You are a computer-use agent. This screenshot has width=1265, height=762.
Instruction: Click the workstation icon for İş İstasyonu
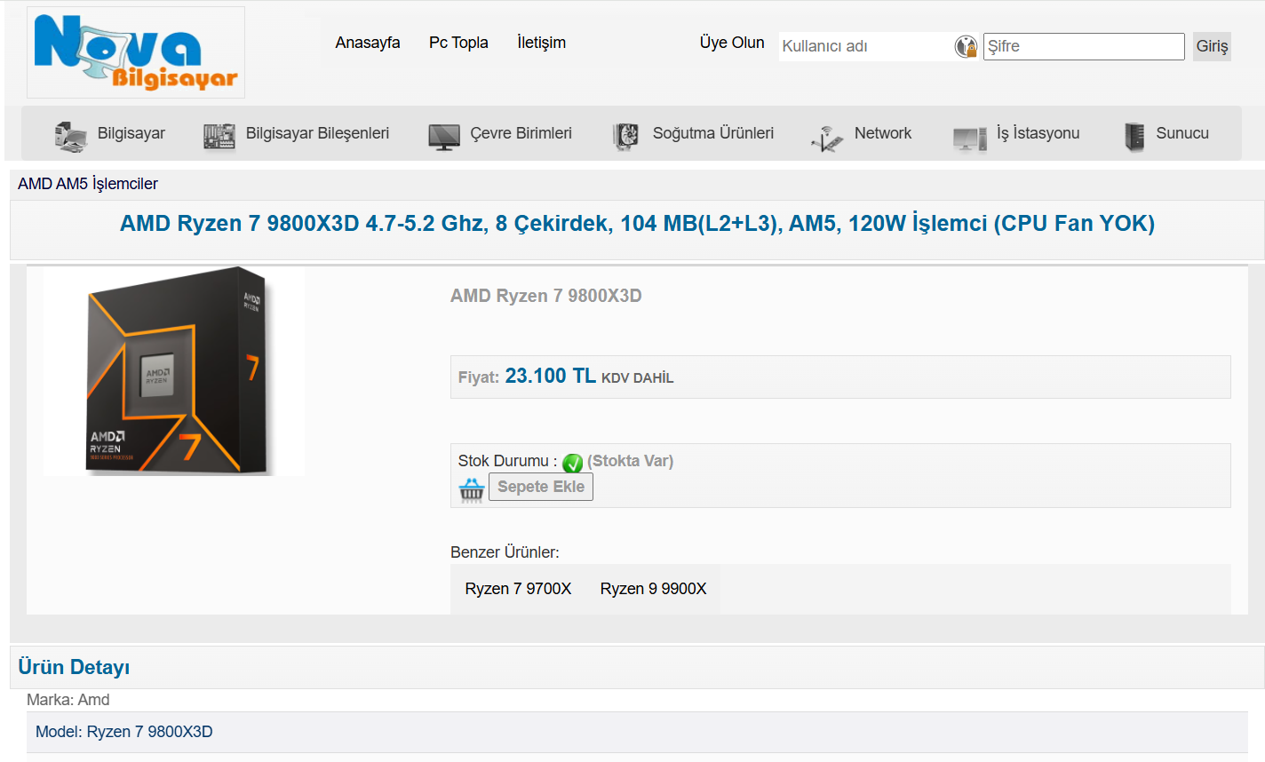click(x=969, y=139)
